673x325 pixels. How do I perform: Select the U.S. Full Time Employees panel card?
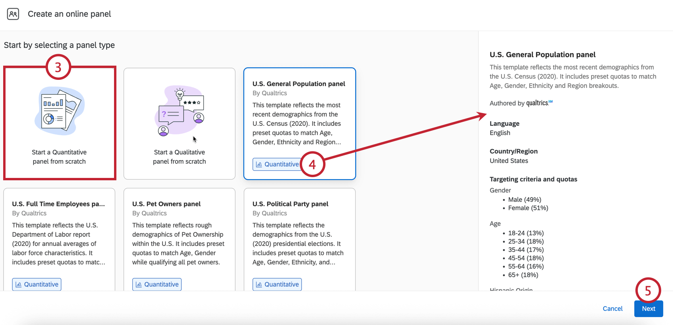(x=59, y=240)
